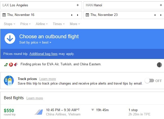Move the return date back one day
The width and height of the screenshot is (164, 119).
[x=155, y=15]
